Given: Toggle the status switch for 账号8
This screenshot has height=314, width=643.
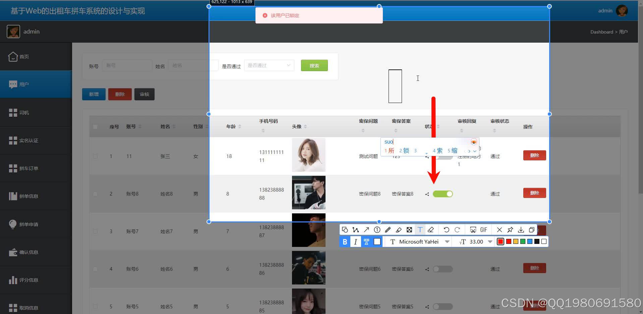Looking at the screenshot, I should click(443, 194).
